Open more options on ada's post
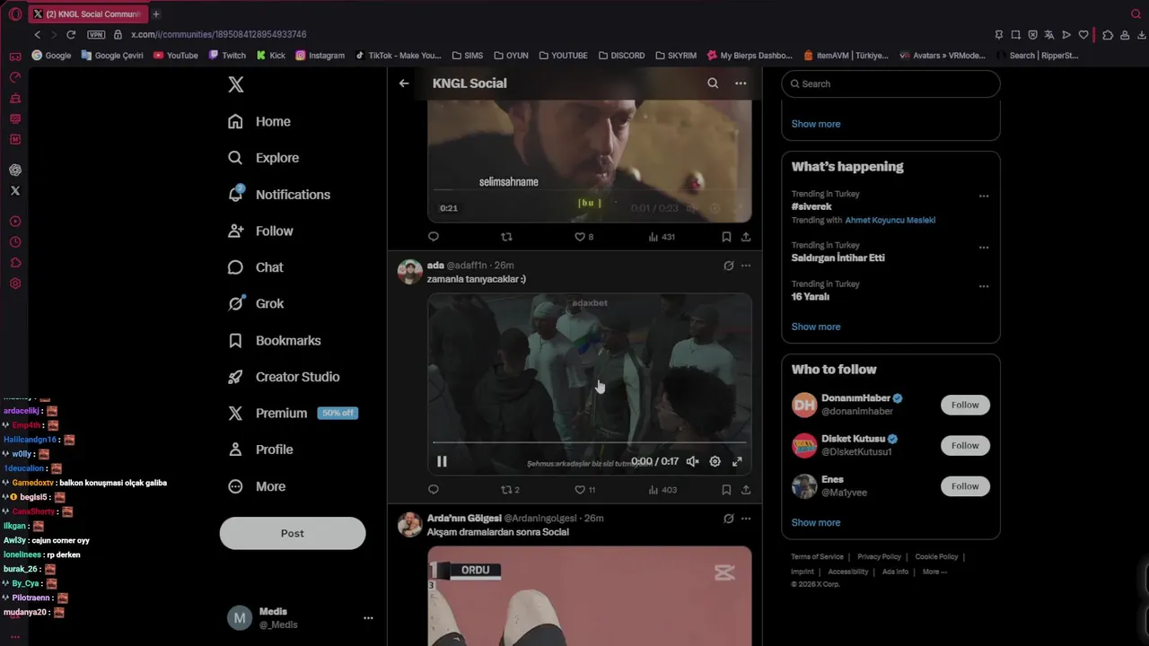The image size is (1149, 646). tap(746, 266)
